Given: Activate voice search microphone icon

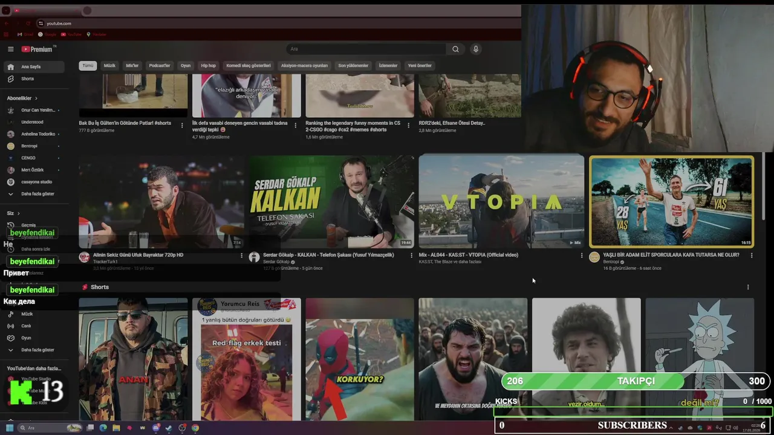Looking at the screenshot, I should click(476, 49).
